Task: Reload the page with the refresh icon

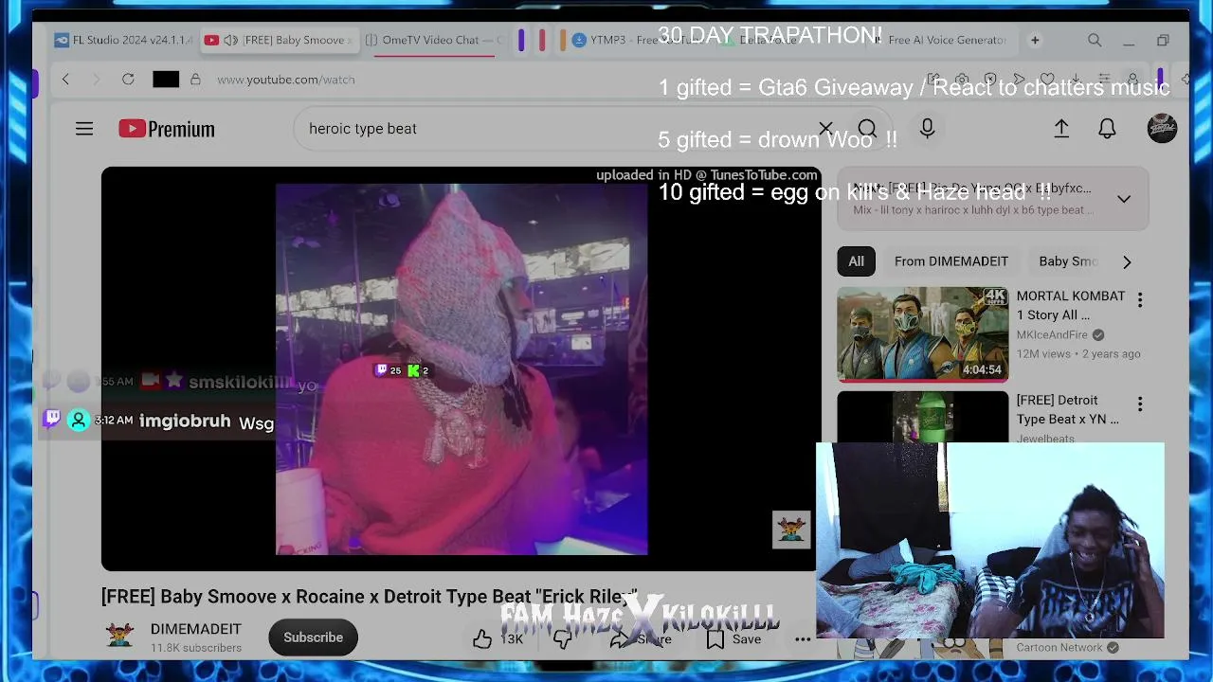Action: [128, 80]
